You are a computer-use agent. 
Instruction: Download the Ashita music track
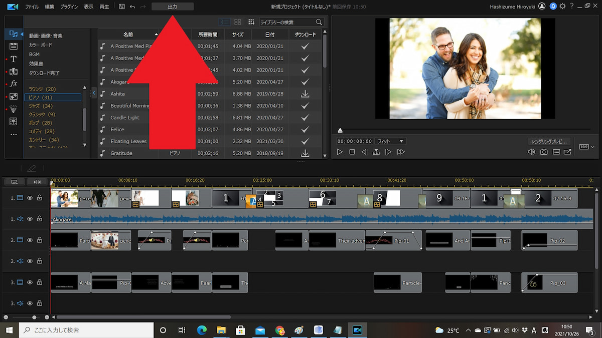tap(305, 94)
